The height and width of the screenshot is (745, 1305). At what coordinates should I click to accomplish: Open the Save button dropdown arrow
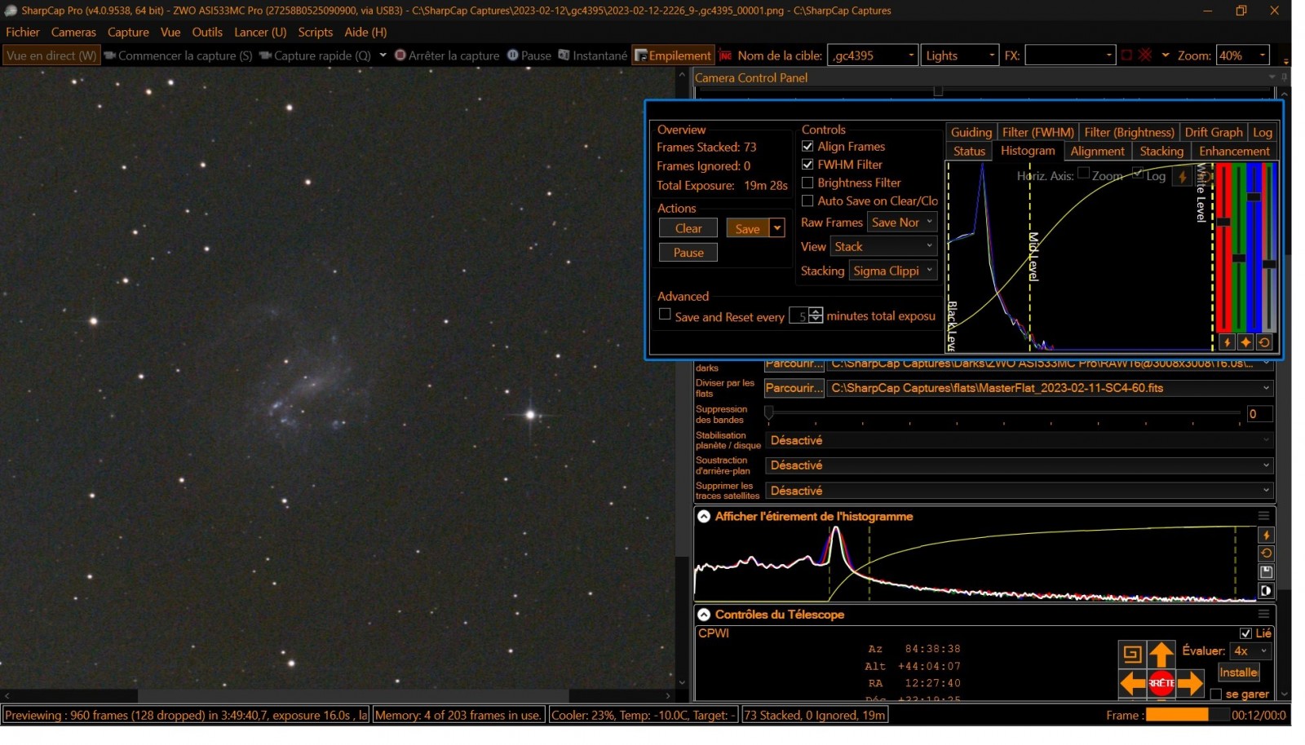coord(777,228)
